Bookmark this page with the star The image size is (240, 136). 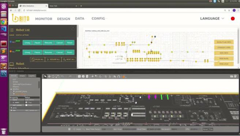point(229,10)
